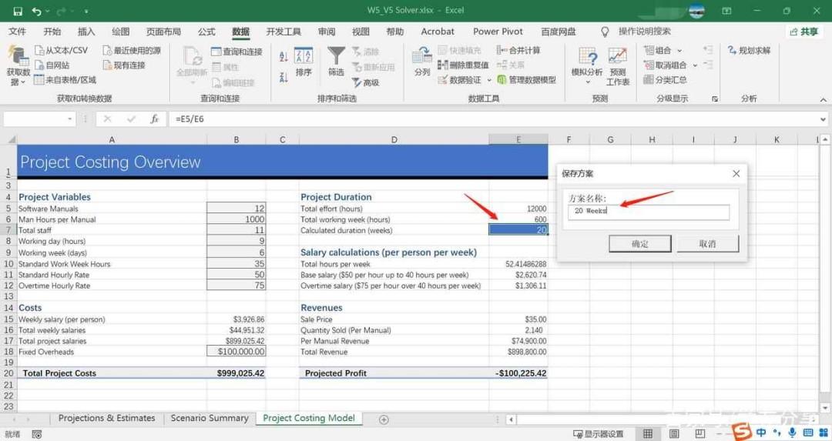Open the Sort (排序) dialog
Image resolution: width=832 pixels, height=441 pixels.
pos(304,62)
